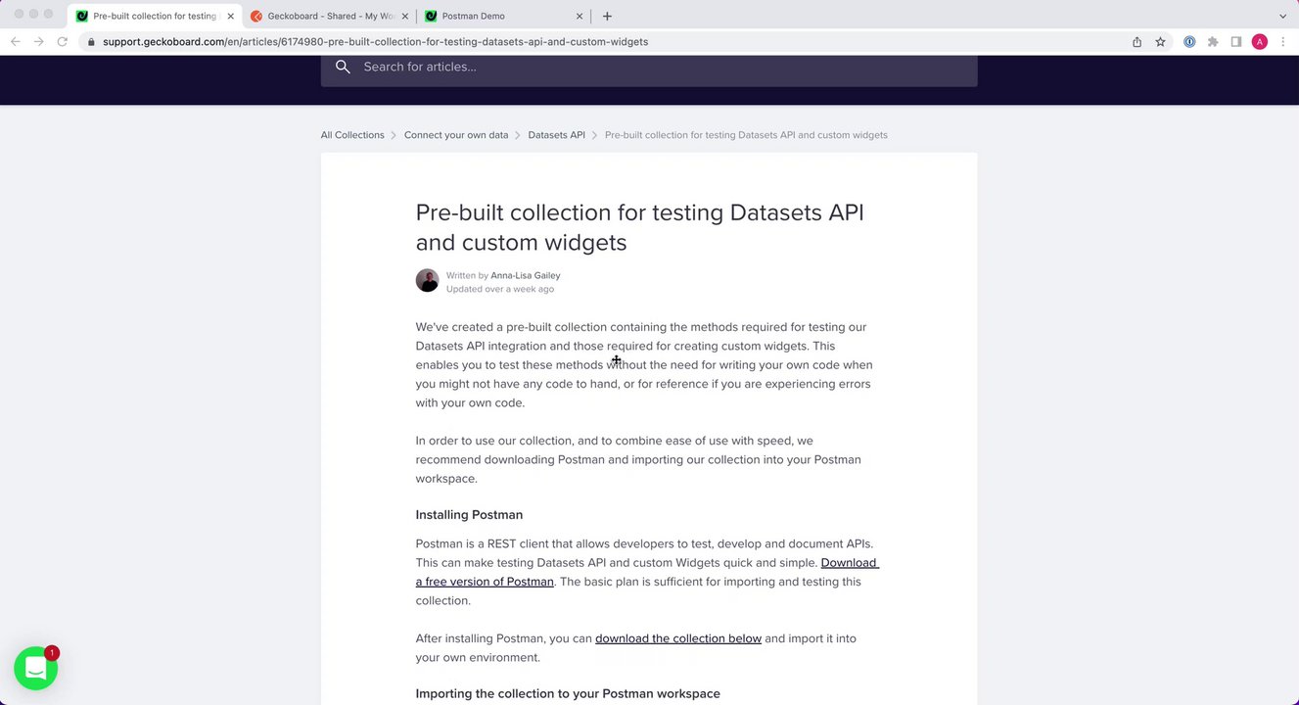Click the author's avatar photo
1299x705 pixels.
427,281
